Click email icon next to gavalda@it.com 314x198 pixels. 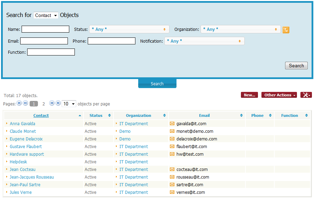[x=172, y=124]
